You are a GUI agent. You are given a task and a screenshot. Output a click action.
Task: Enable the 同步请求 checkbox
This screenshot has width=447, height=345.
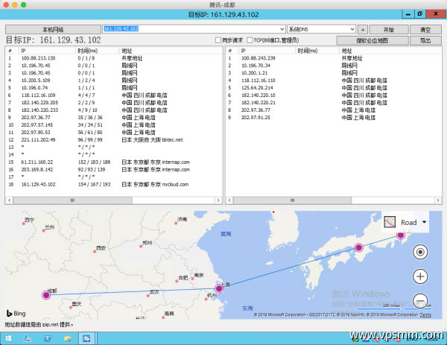[218, 40]
